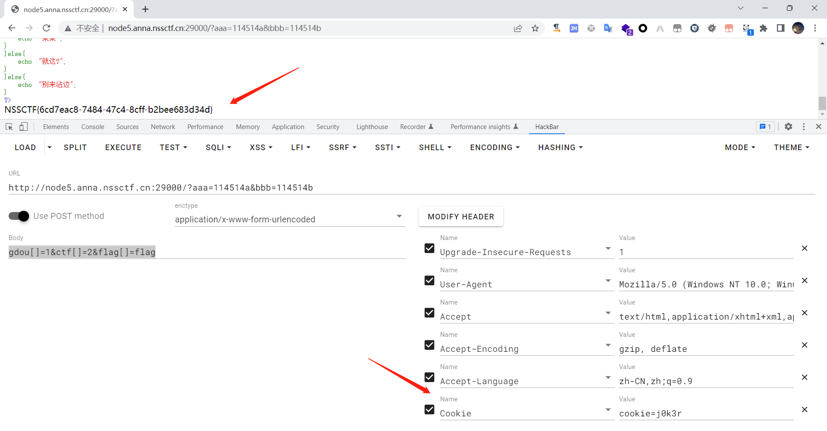Uncheck the User-Agent header checkbox
The image size is (827, 431).
click(429, 280)
